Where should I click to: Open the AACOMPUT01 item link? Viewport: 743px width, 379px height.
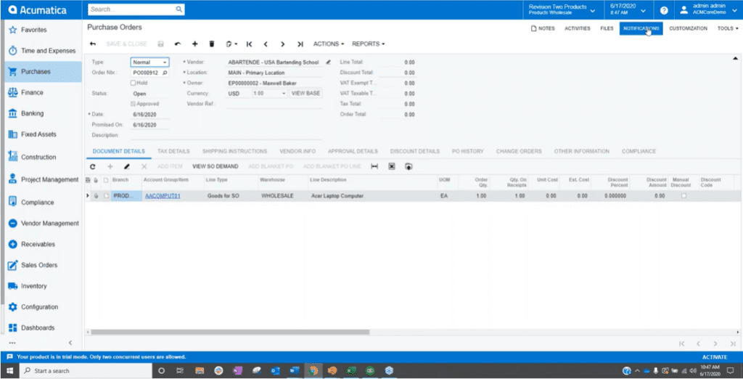(x=163, y=196)
